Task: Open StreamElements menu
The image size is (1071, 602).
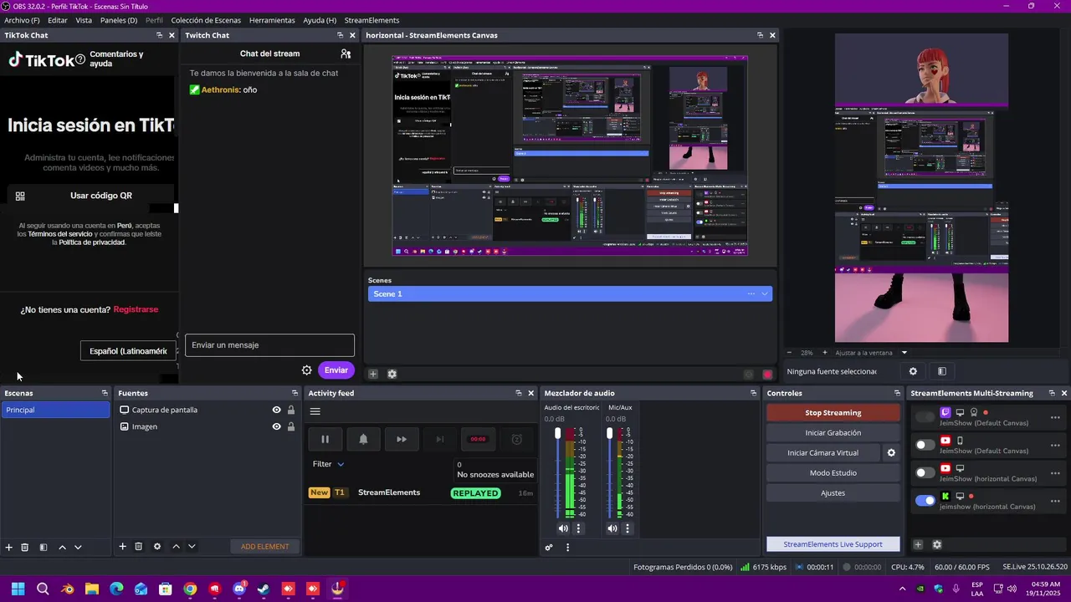Action: click(372, 20)
